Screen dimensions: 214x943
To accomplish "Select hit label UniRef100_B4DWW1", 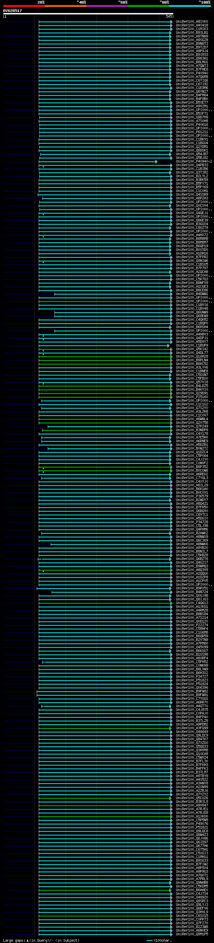I will (192, 294).
